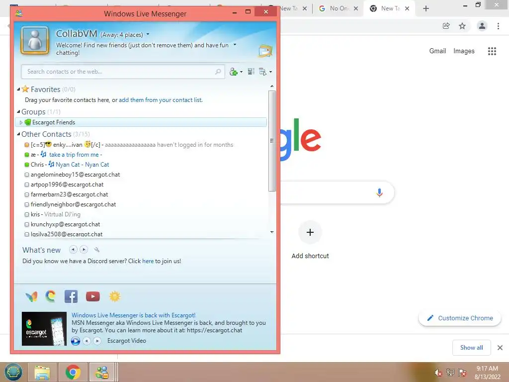
Task: Open the Facebook tab icon
Action: point(71,296)
